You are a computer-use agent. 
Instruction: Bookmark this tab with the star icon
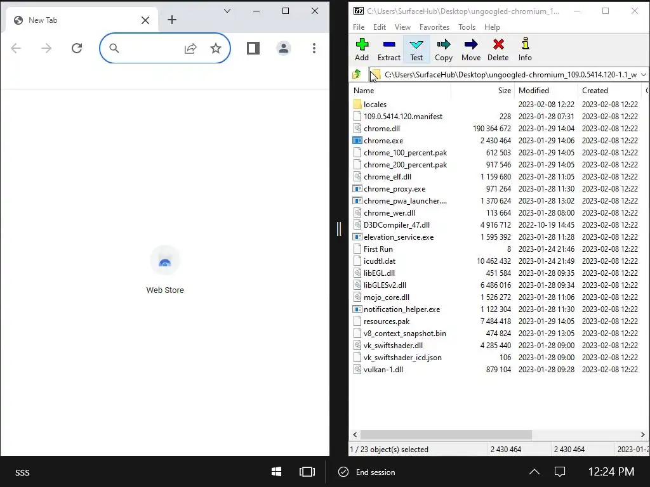tap(216, 48)
